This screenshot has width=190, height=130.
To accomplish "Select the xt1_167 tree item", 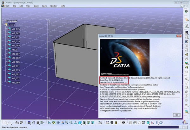I will coord(16,33).
